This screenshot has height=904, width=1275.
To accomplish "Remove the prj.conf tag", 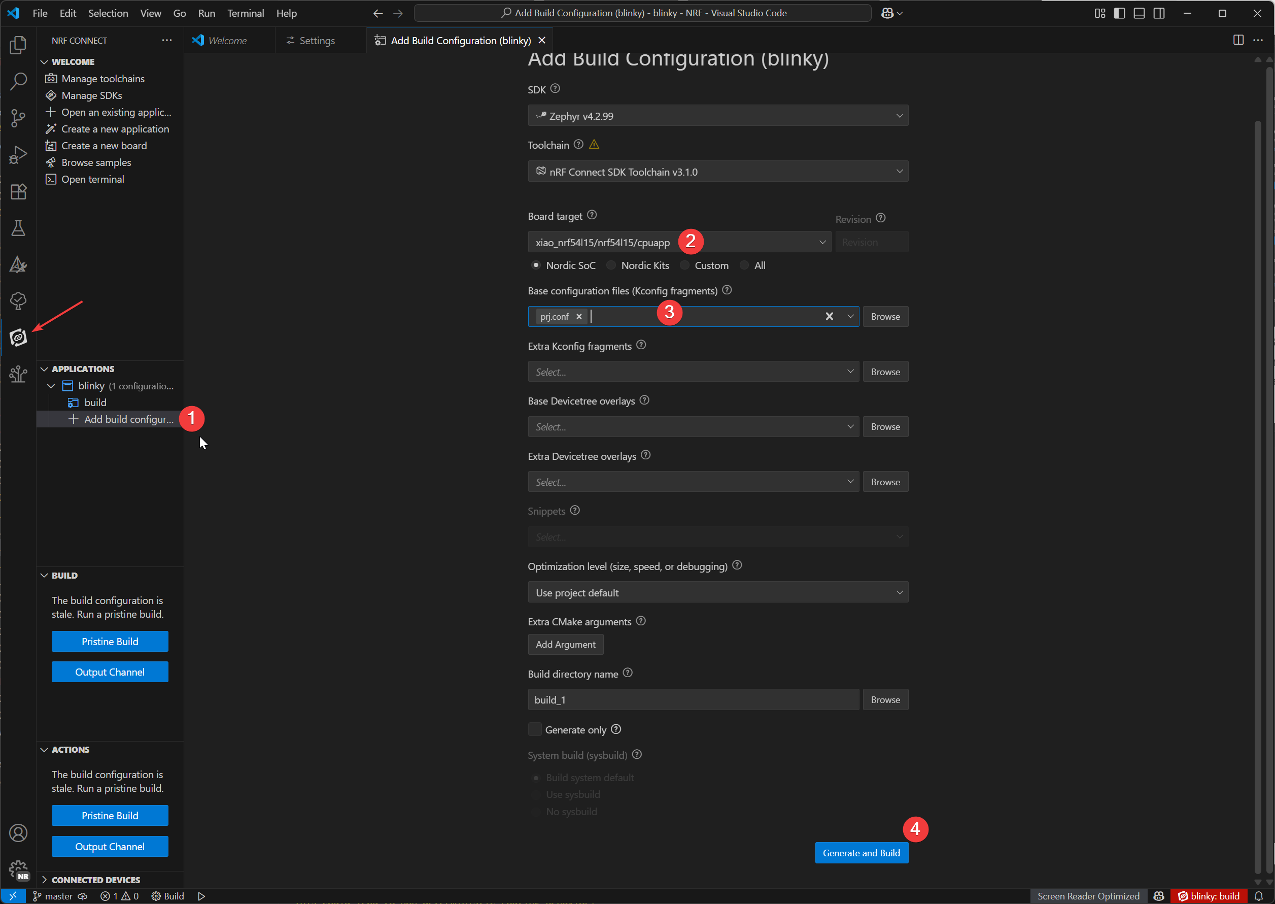I will point(578,316).
